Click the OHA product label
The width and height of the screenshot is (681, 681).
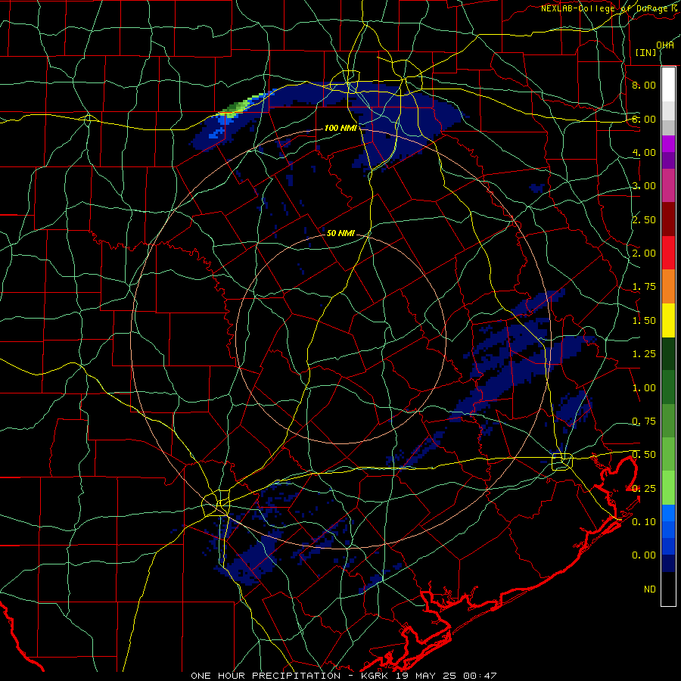(665, 45)
